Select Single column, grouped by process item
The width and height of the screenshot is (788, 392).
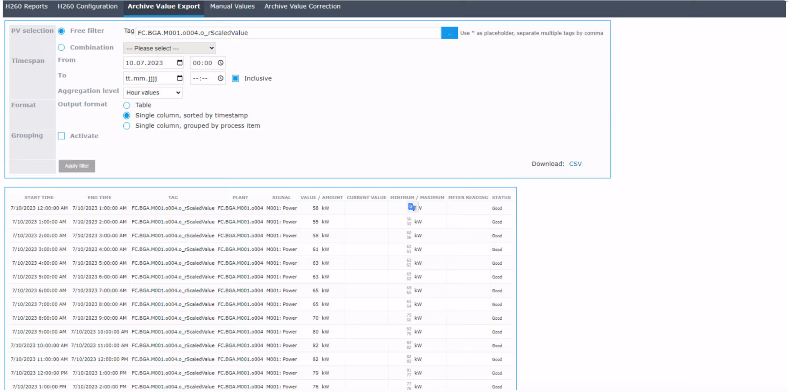[127, 126]
